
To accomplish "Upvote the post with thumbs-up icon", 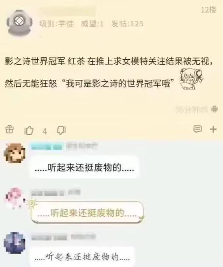I will click(29, 130).
